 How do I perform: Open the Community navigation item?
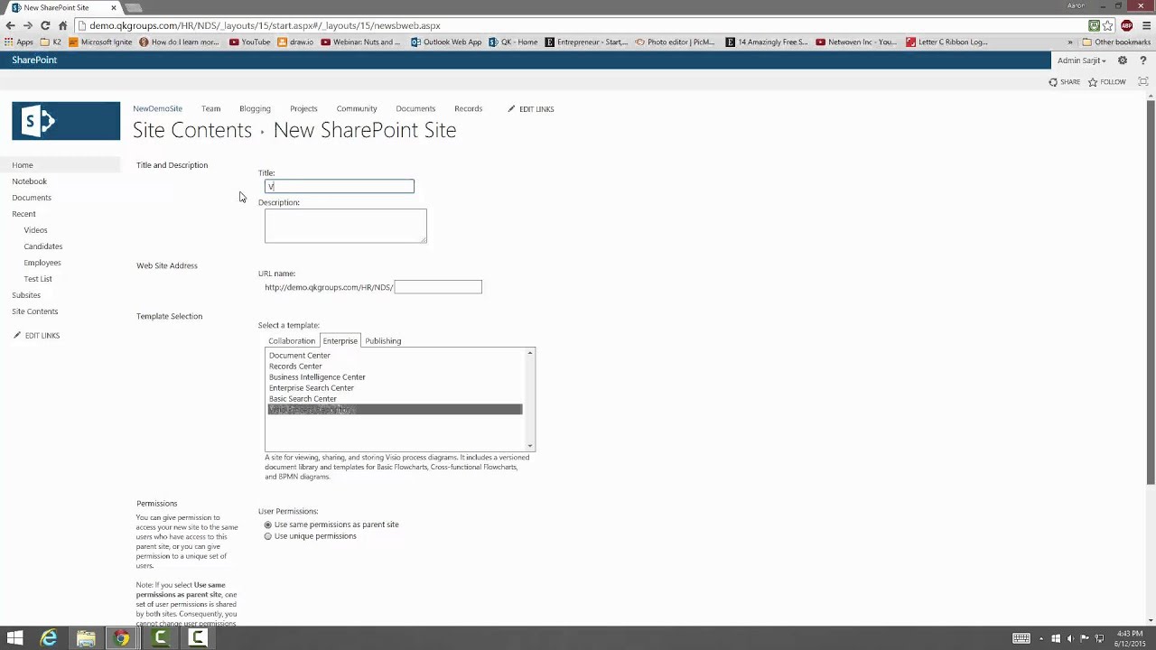click(357, 108)
